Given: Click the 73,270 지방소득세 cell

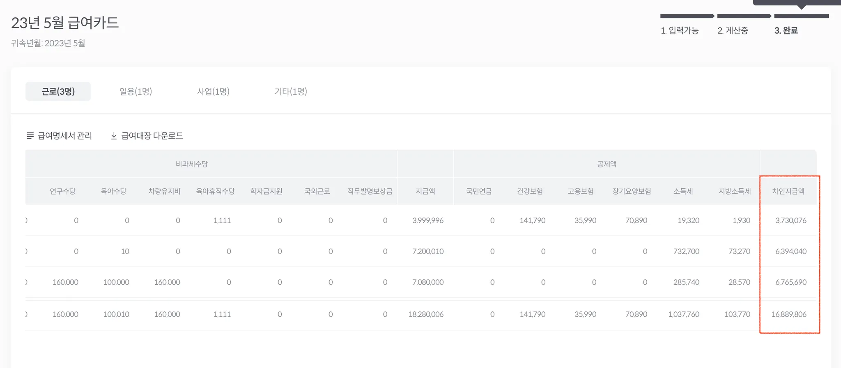Looking at the screenshot, I should coord(739,251).
